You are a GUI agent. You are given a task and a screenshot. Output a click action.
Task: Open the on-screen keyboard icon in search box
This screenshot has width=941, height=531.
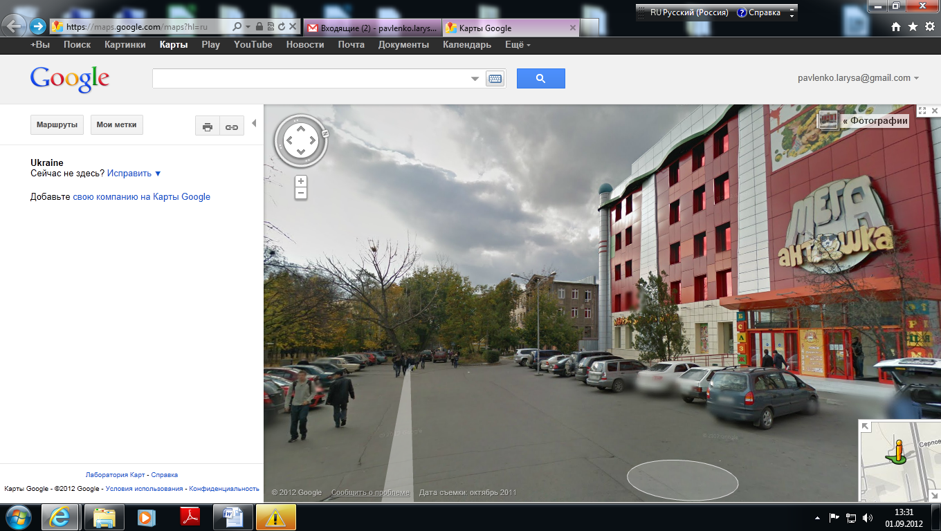[x=495, y=79]
